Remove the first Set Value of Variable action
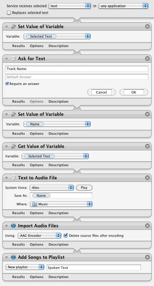Viewport: 154px width, 286px height. click(148, 27)
